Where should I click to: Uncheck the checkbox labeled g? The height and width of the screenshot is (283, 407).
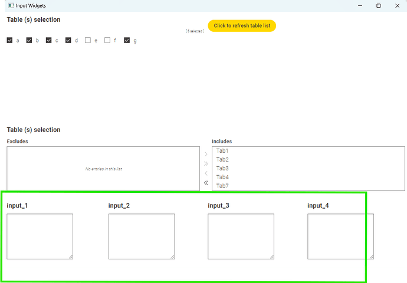[127, 40]
